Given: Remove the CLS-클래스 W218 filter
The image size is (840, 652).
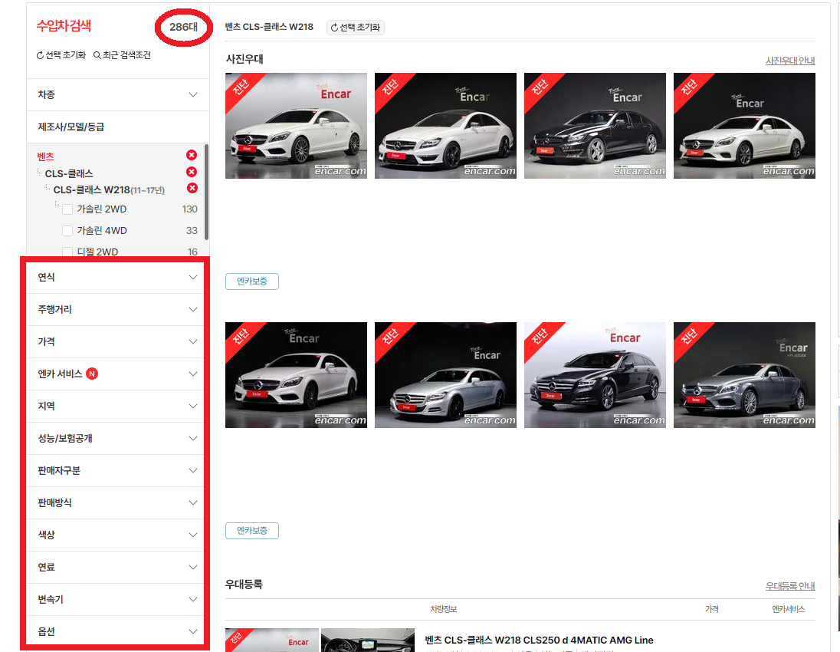Looking at the screenshot, I should point(192,188).
